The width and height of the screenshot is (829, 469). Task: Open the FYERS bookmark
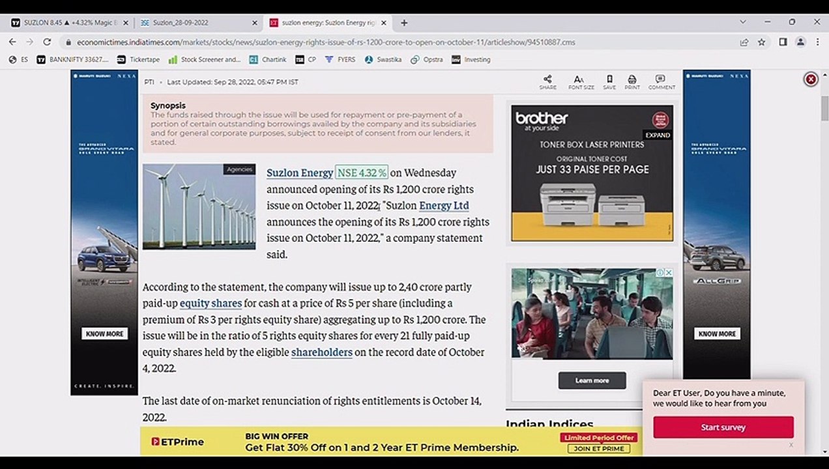coord(340,59)
